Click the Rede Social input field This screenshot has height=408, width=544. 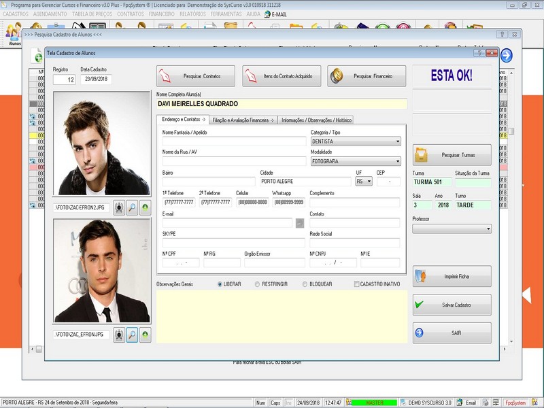click(x=354, y=243)
